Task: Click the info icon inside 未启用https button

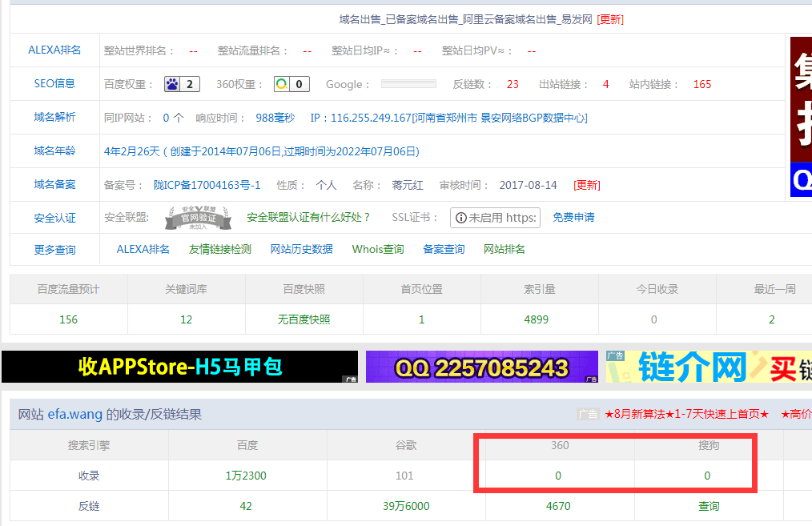Action: coord(460,217)
